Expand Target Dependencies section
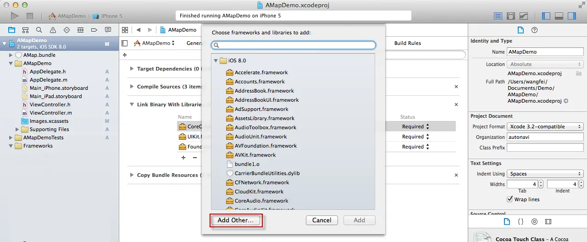The width and height of the screenshot is (587, 242). pyautogui.click(x=132, y=69)
